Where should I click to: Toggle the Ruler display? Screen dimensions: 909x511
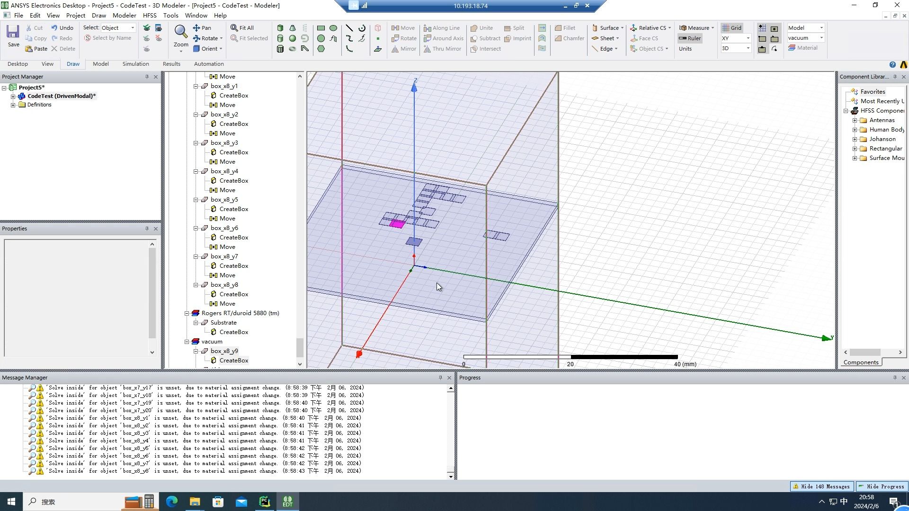(689, 38)
